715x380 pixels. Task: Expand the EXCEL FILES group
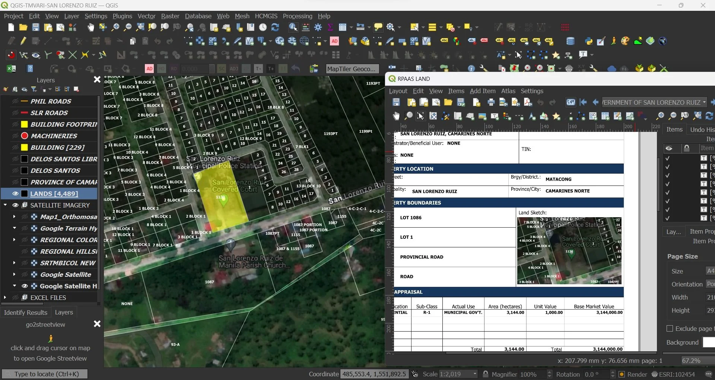(5, 298)
